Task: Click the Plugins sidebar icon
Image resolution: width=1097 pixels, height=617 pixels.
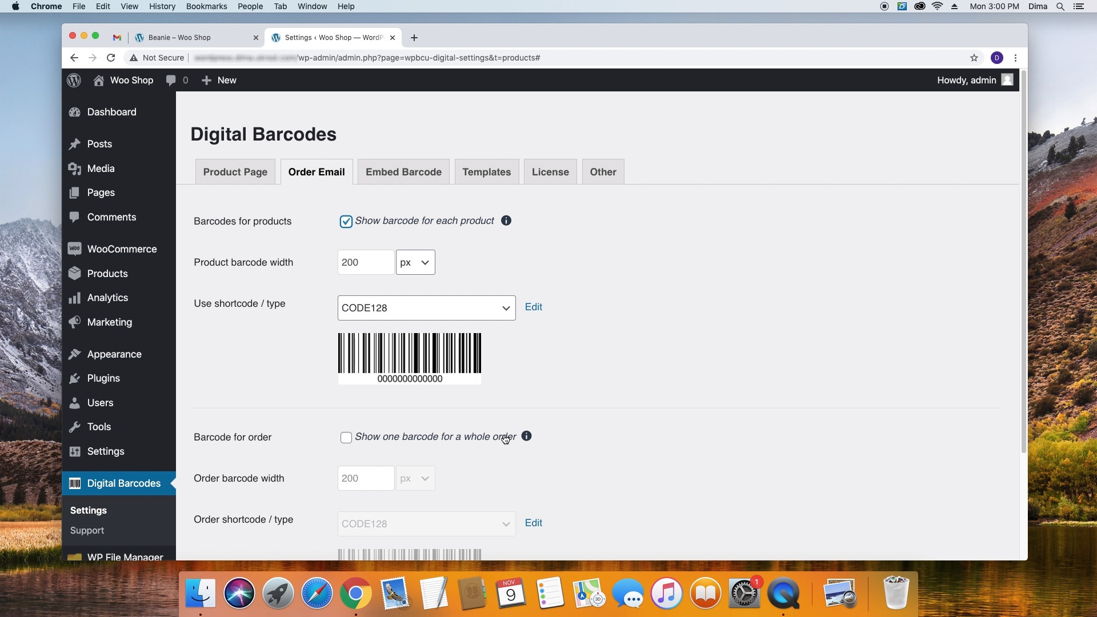Action: click(x=75, y=378)
